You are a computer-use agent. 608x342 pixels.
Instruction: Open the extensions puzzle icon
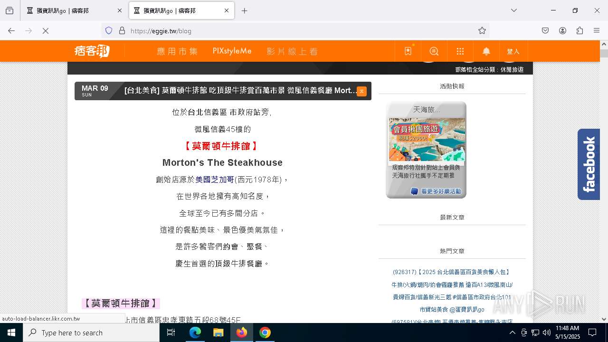click(x=579, y=30)
